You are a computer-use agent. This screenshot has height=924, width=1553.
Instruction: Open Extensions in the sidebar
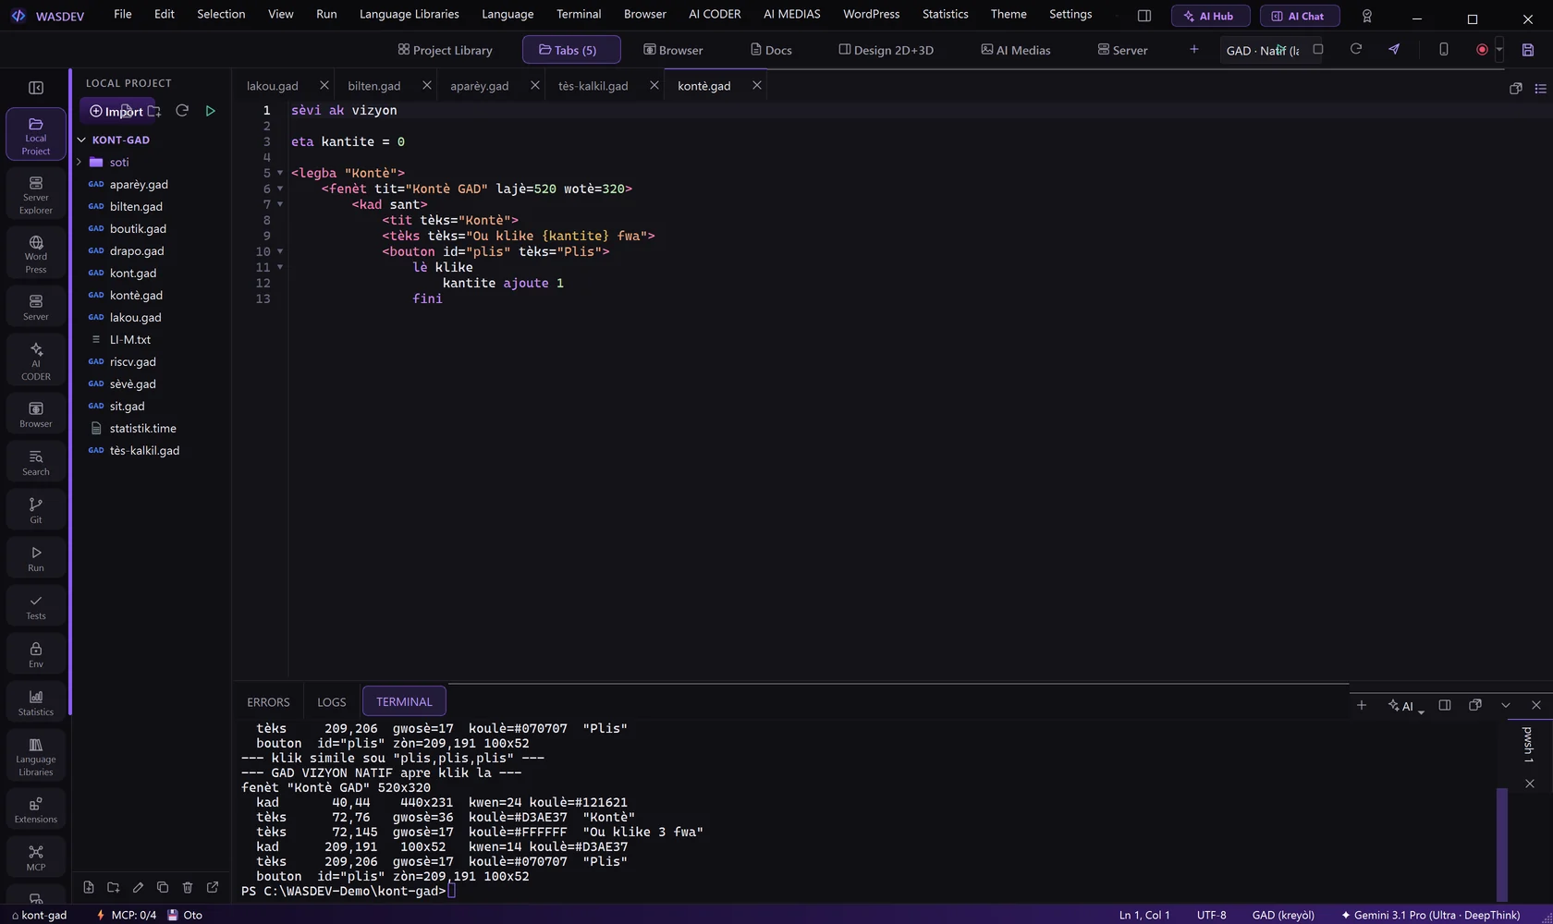(35, 809)
